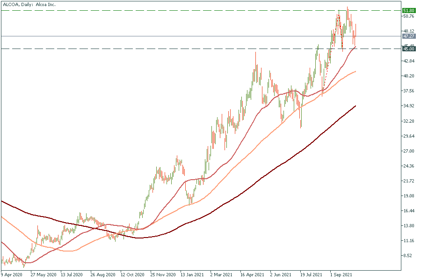
Task: Pick the 12 Oct 2020 date label
Action: pyautogui.click(x=132, y=275)
